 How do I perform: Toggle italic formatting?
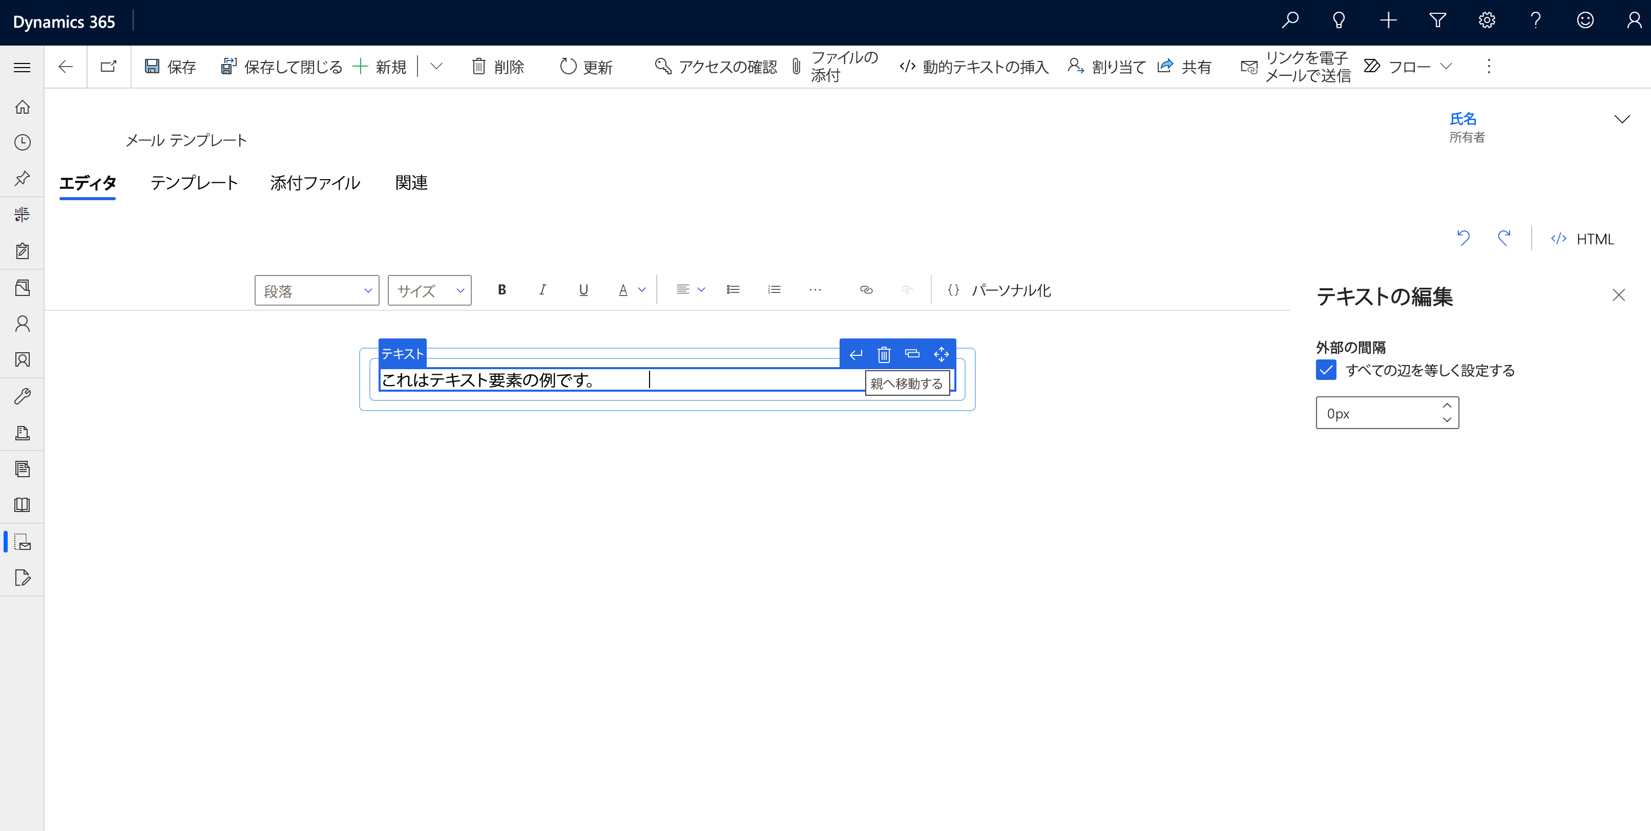pyautogui.click(x=542, y=290)
